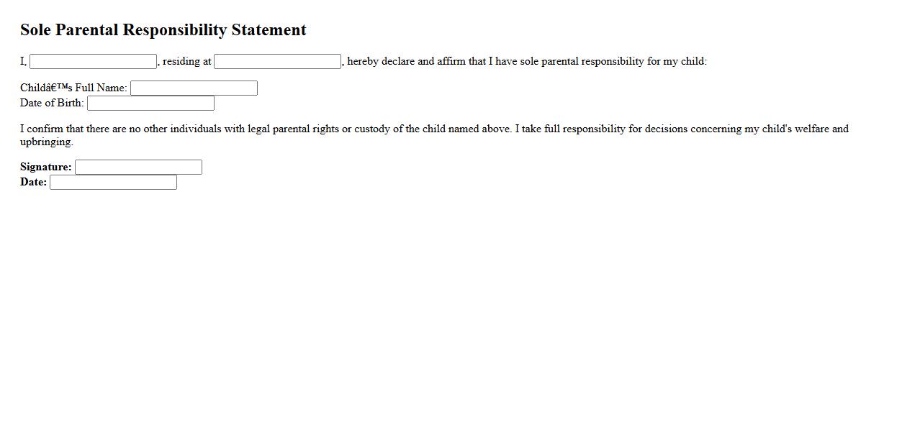920x432 pixels.
Task: Click the "Full Name:" label text
Action: pyautogui.click(x=101, y=88)
